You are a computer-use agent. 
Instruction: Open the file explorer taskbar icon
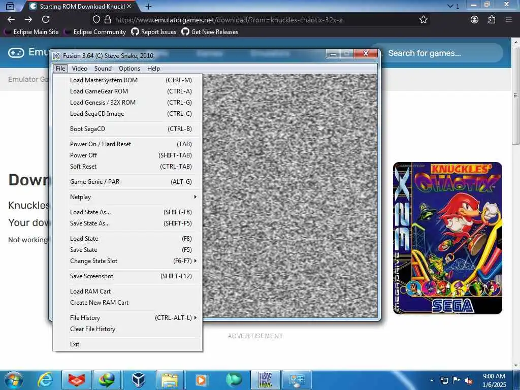point(170,380)
